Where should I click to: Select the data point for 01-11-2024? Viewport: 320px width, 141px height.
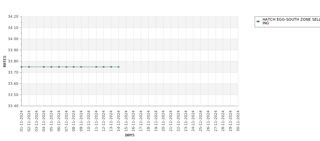[x=21, y=67]
